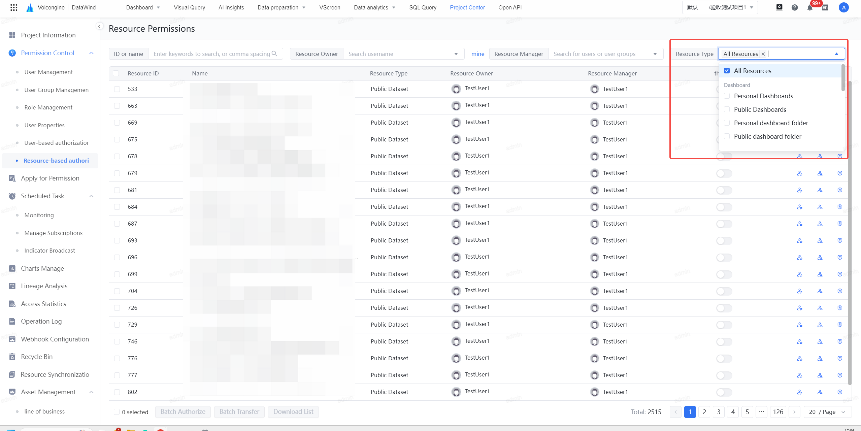Uncheck the All Resources option
This screenshot has width=861, height=431.
pos(727,71)
